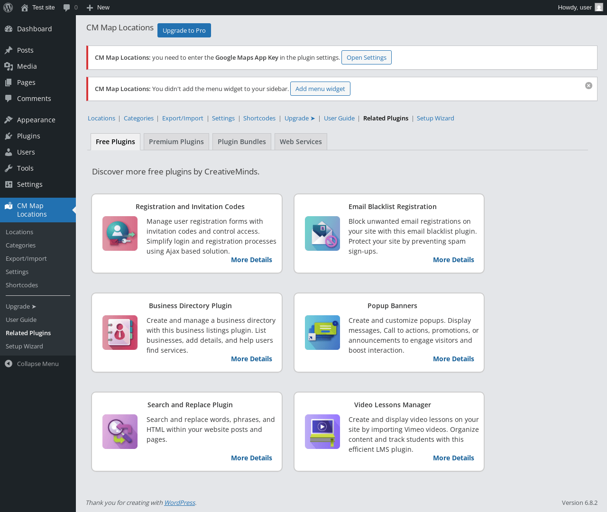Open the Plugin Bundles tab
The height and width of the screenshot is (512, 607).
pyautogui.click(x=242, y=142)
